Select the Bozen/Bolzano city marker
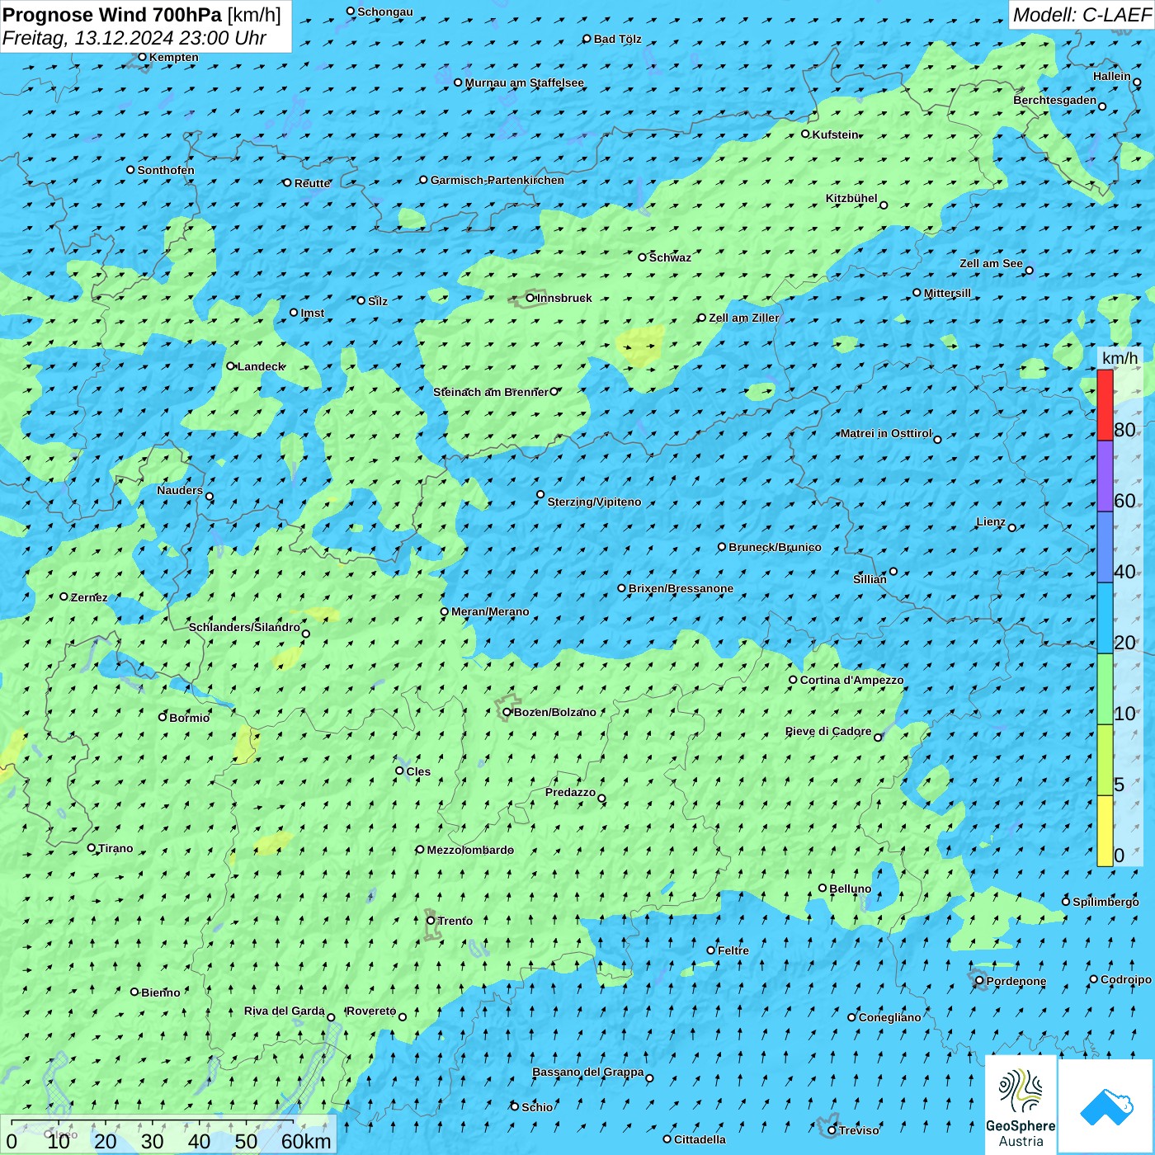 [507, 712]
